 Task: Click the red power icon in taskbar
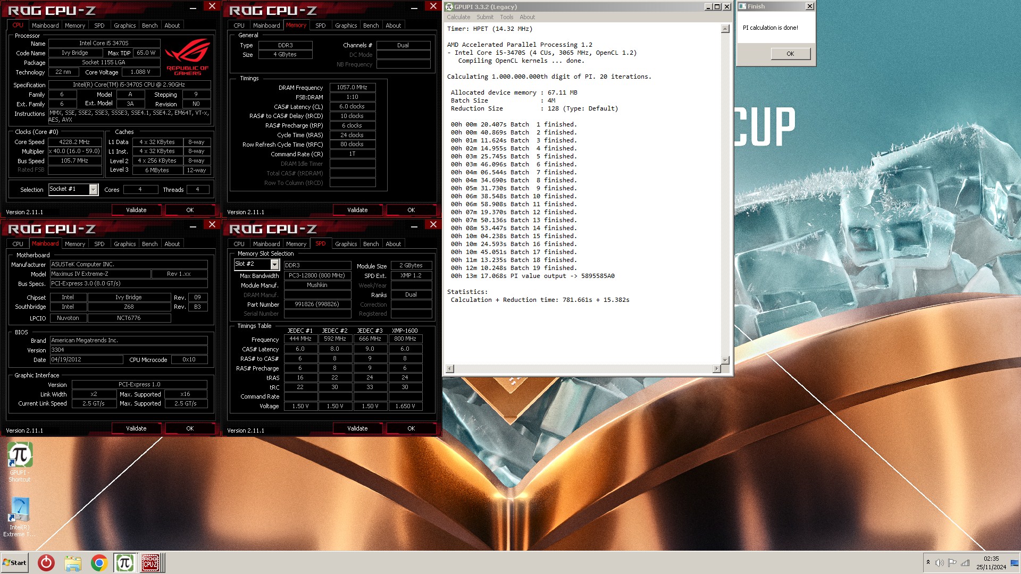(46, 563)
